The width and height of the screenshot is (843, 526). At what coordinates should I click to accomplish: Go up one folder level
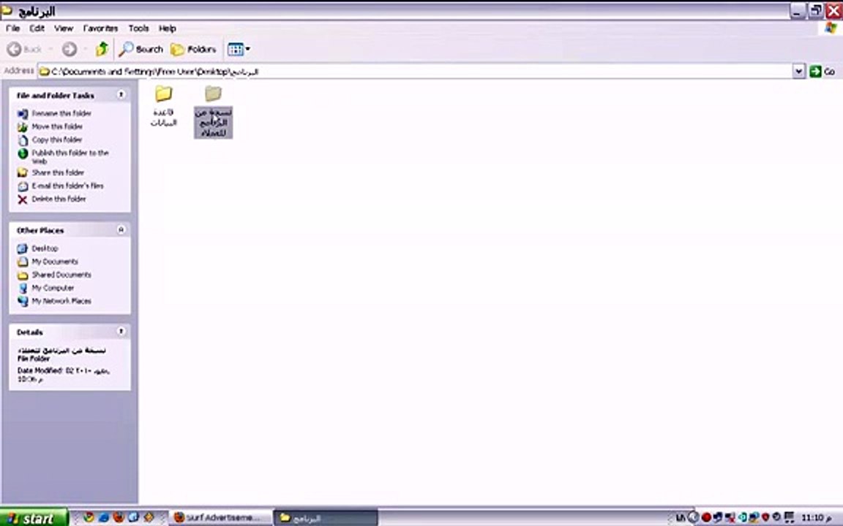(102, 50)
